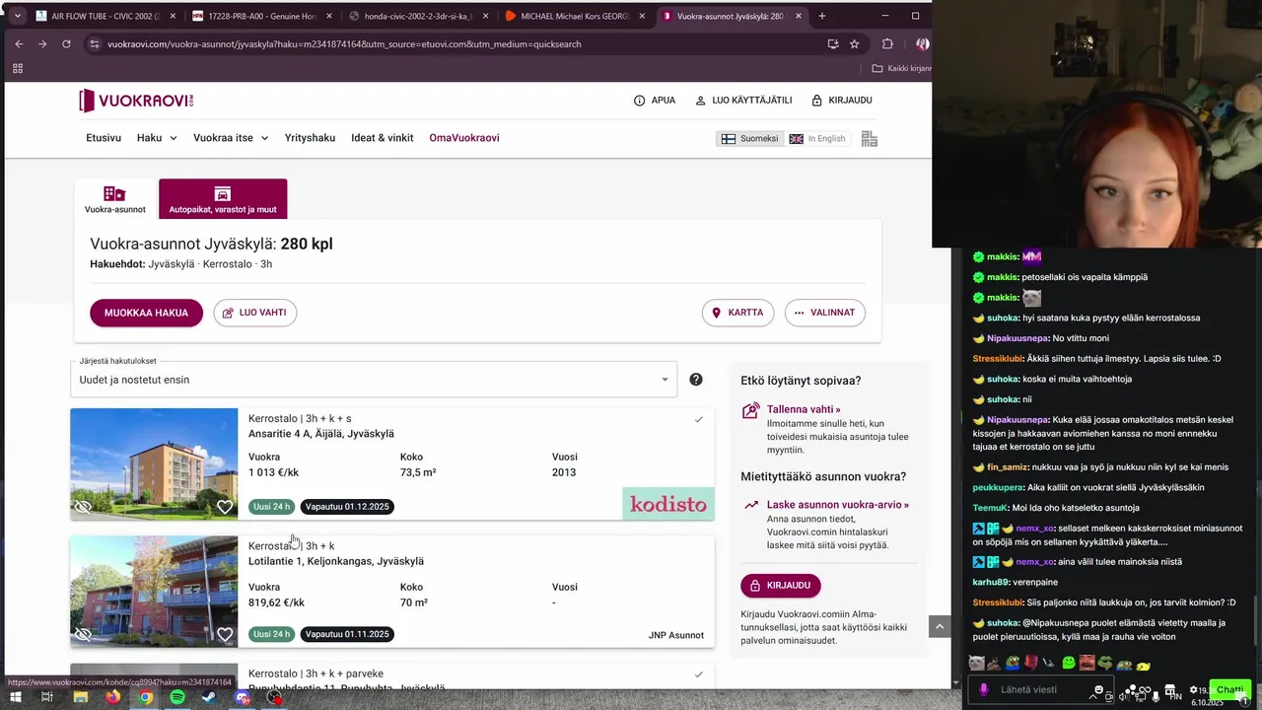Open the tab search dropdown arrow

(x=17, y=16)
